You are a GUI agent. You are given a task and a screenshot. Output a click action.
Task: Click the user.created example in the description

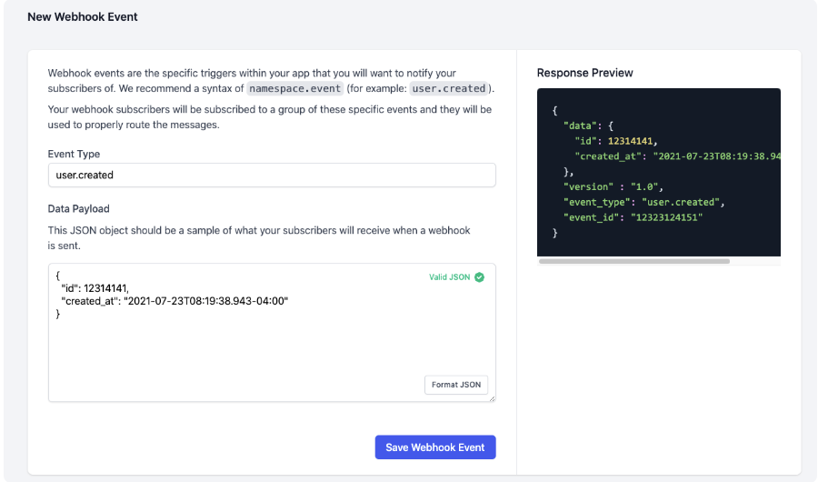[x=449, y=89]
